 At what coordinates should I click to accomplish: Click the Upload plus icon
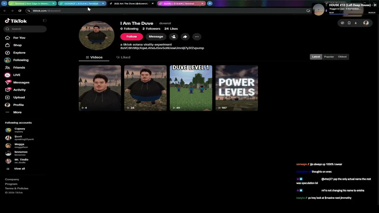coord(7,97)
